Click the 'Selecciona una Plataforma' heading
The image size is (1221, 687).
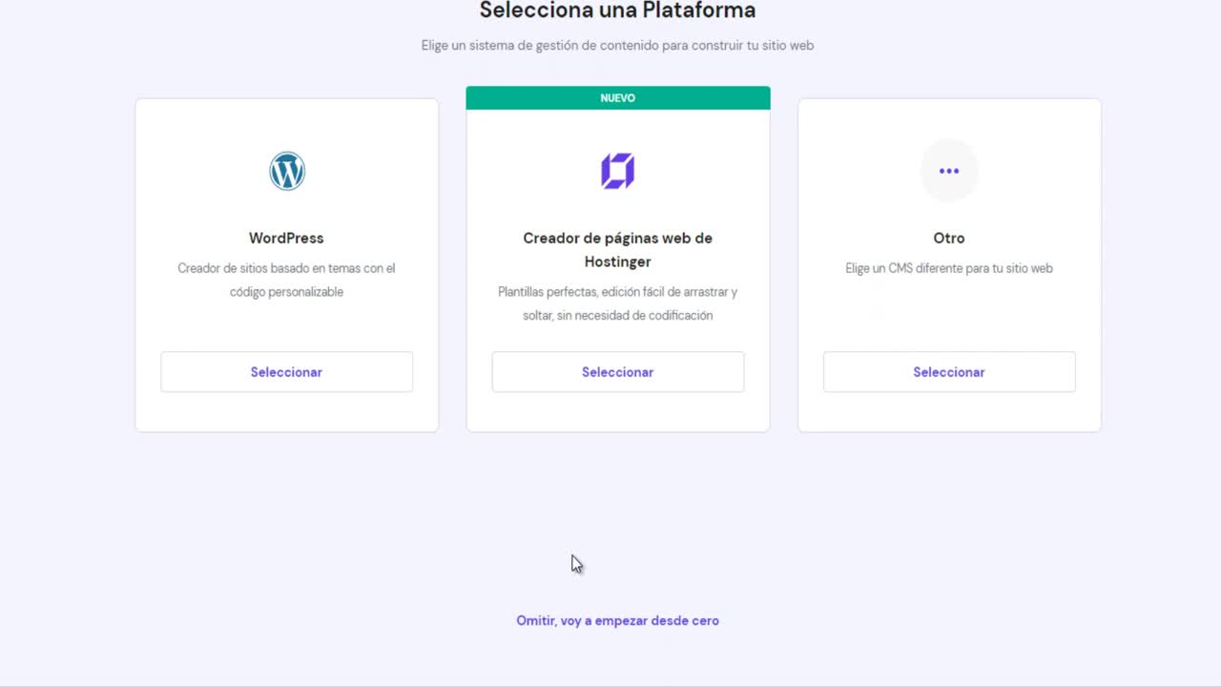tap(617, 10)
